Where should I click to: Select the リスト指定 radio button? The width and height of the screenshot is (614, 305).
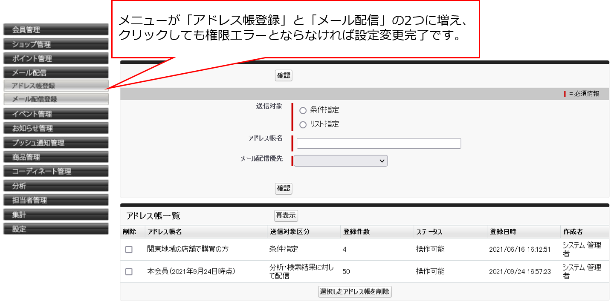point(303,125)
